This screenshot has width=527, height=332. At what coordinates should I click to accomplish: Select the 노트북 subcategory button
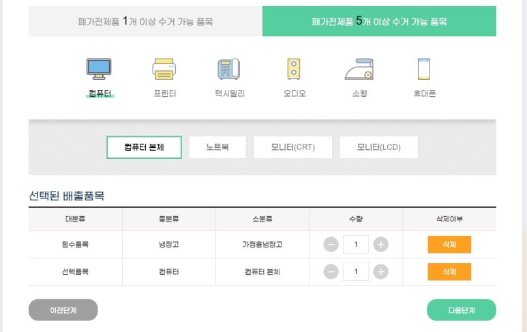tap(217, 147)
